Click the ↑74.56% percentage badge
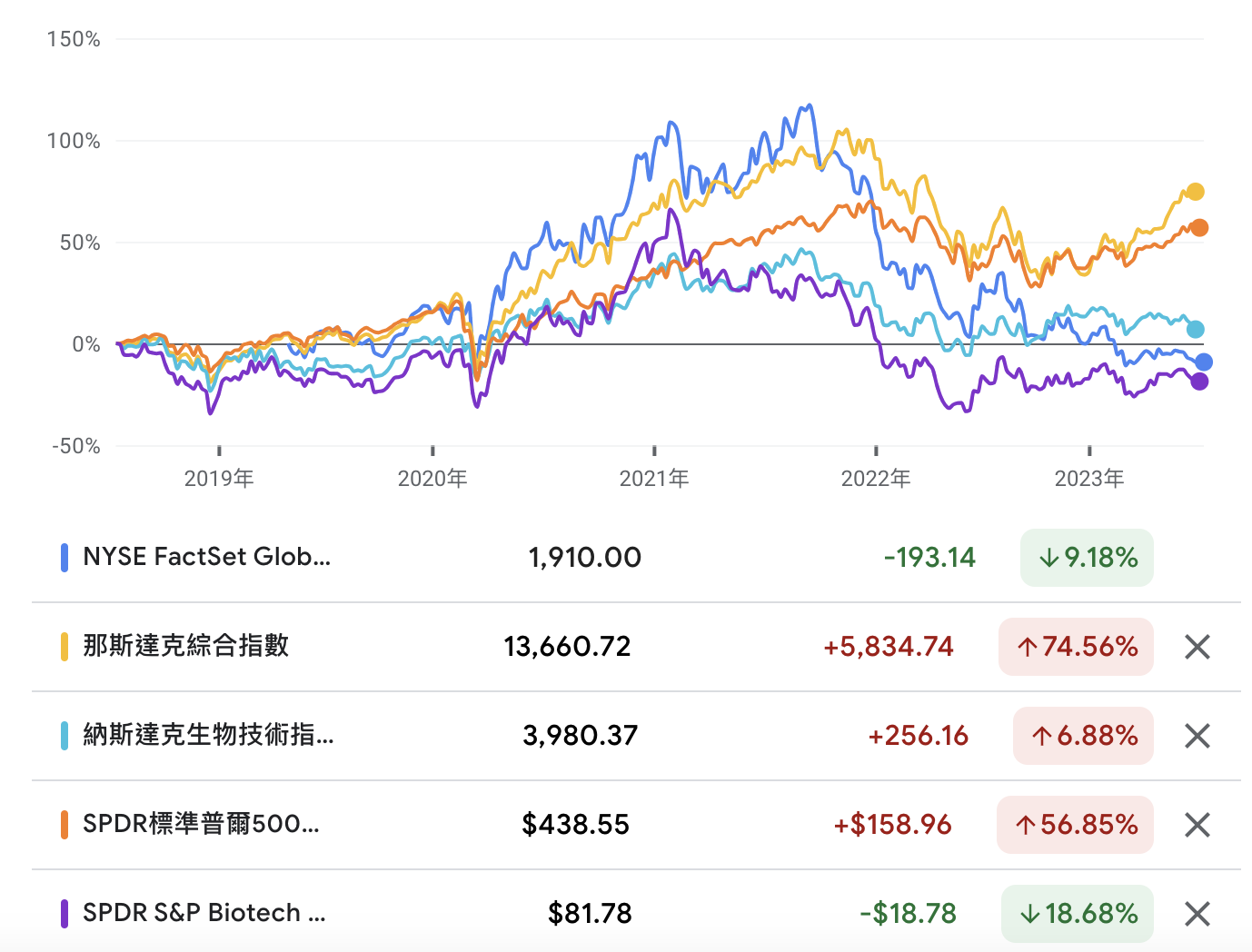 pyautogui.click(x=1076, y=646)
